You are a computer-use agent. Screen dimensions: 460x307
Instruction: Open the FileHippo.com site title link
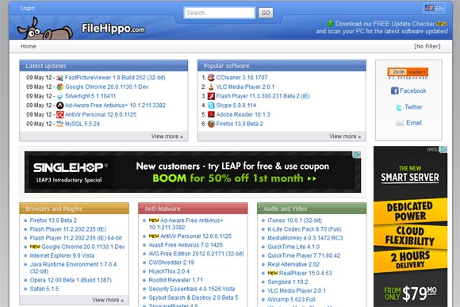pos(113,29)
